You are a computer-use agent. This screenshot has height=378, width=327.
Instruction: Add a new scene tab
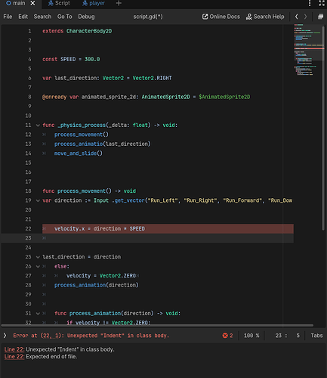click(x=119, y=3)
